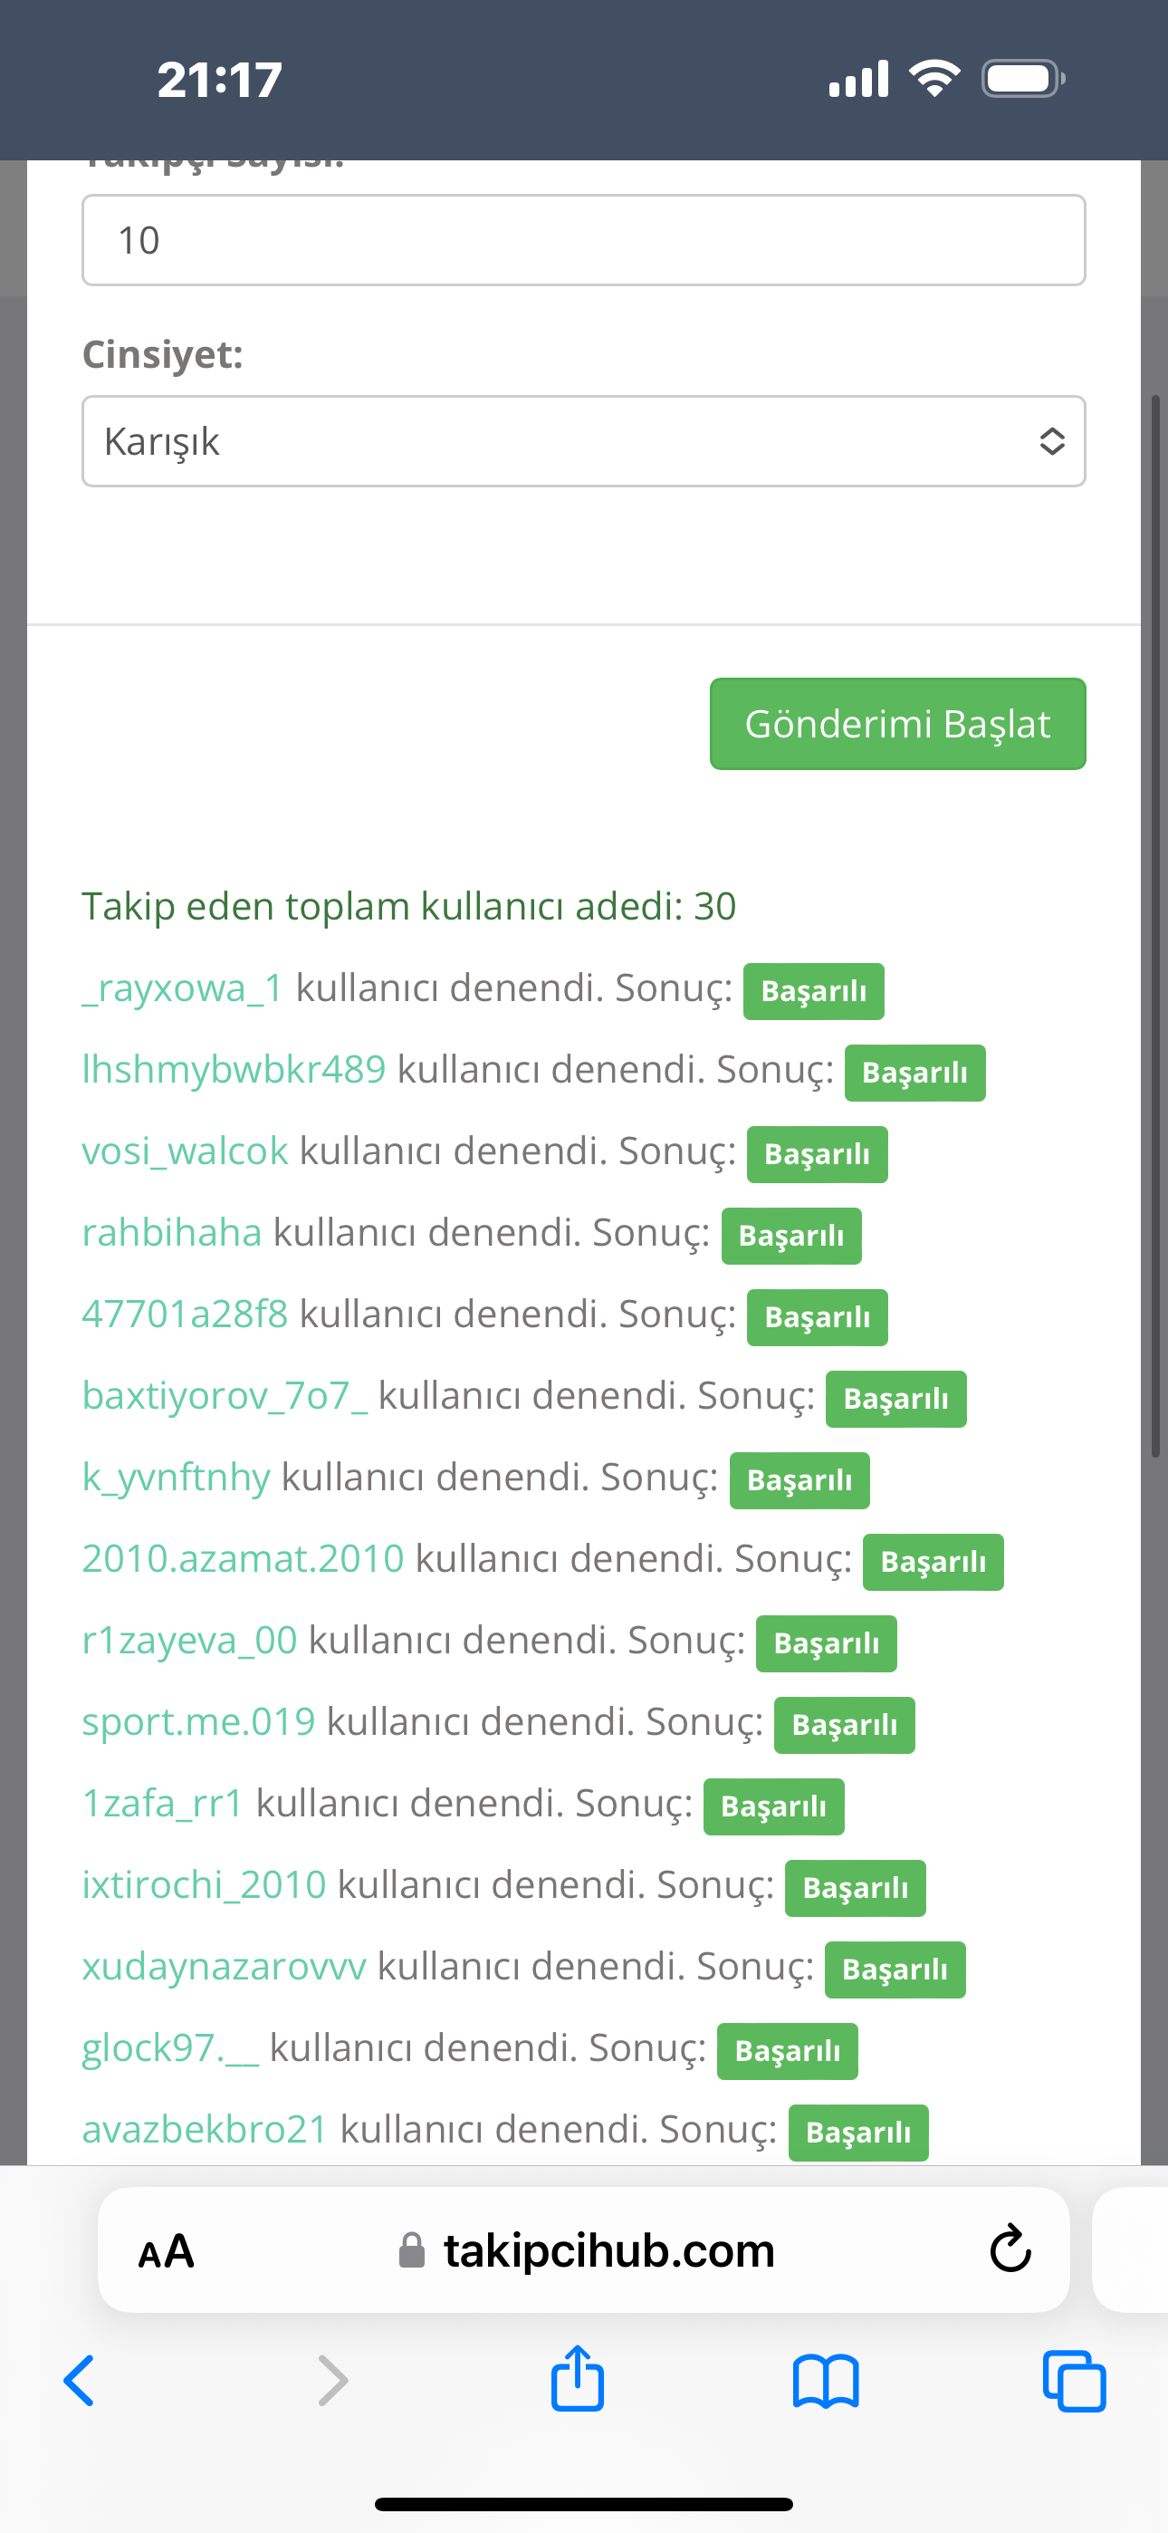Screen dimensions: 1168x2533
Task: Click the Cinsiyet select chevron arrows
Action: click(1052, 441)
